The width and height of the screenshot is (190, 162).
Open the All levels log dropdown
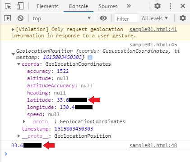pyautogui.click(x=155, y=18)
